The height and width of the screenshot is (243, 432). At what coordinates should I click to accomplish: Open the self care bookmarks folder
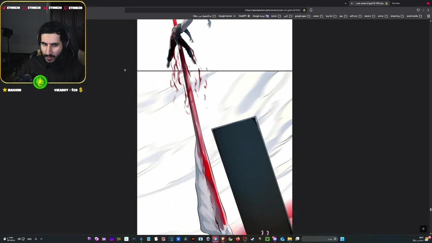point(356,16)
